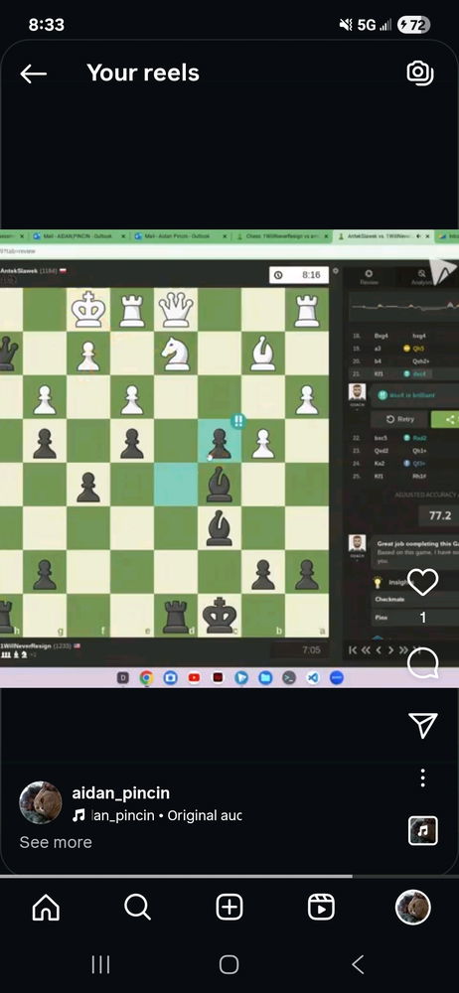This screenshot has height=993, width=459.
Task: Click the Rh1# move in the move list
Action: click(420, 476)
